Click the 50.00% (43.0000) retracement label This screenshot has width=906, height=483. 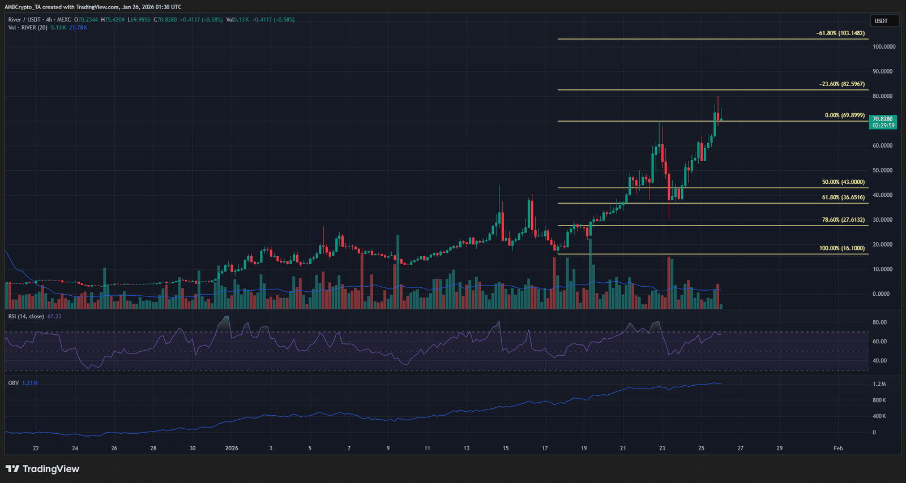[843, 182]
